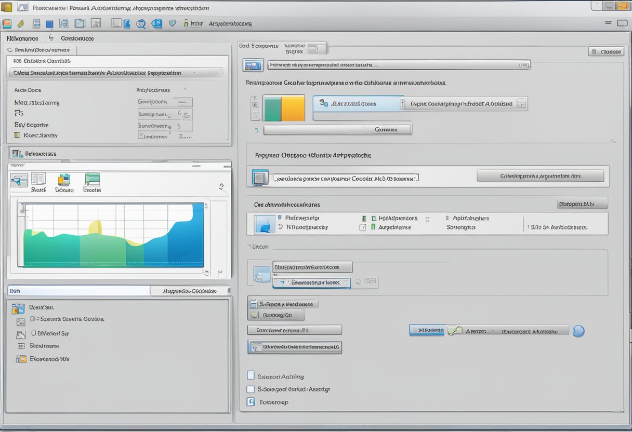
Task: Click the shield icon in the top toolbar
Action: (173, 23)
